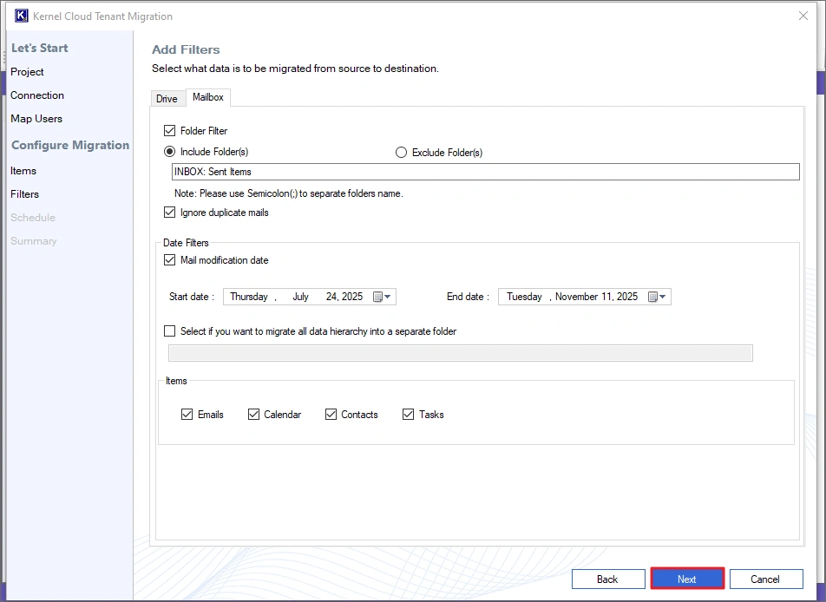Viewport: 826px width, 602px height.
Task: Disable Mail modification date filter
Action: click(x=169, y=260)
